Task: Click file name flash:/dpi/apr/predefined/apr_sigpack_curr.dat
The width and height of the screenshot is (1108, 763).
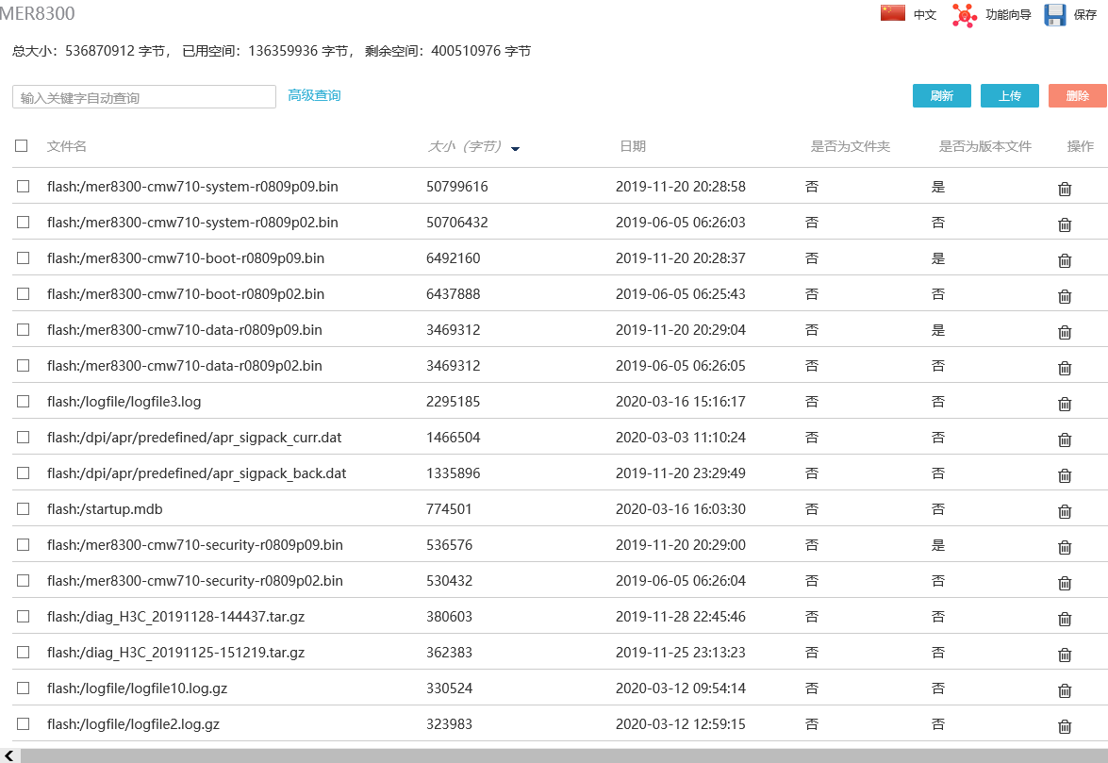Action: click(x=194, y=438)
